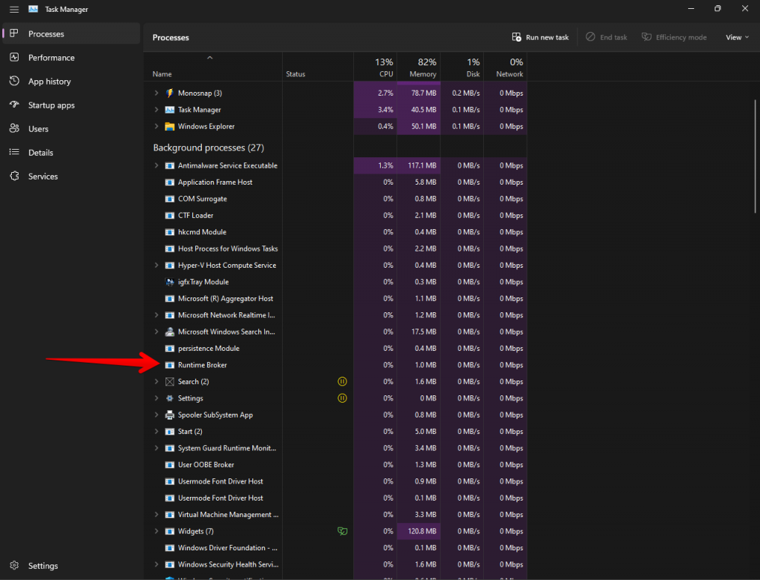Image resolution: width=760 pixels, height=580 pixels.
Task: Open Task Manager Settings at bottom left
Action: [43, 566]
